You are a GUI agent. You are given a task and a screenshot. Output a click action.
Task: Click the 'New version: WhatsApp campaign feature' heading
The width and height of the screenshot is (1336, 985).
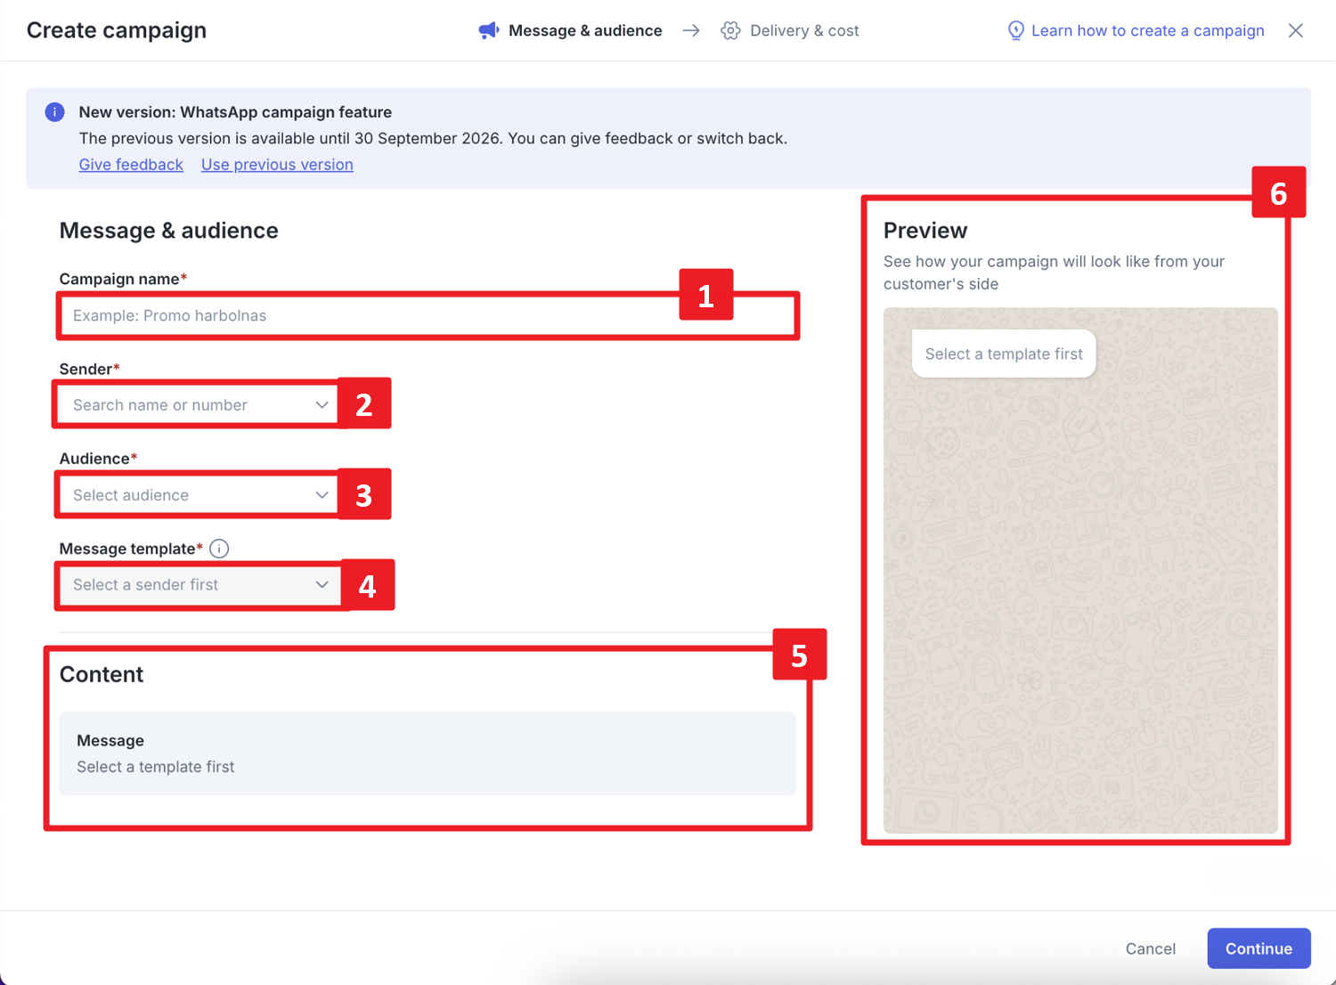(235, 112)
